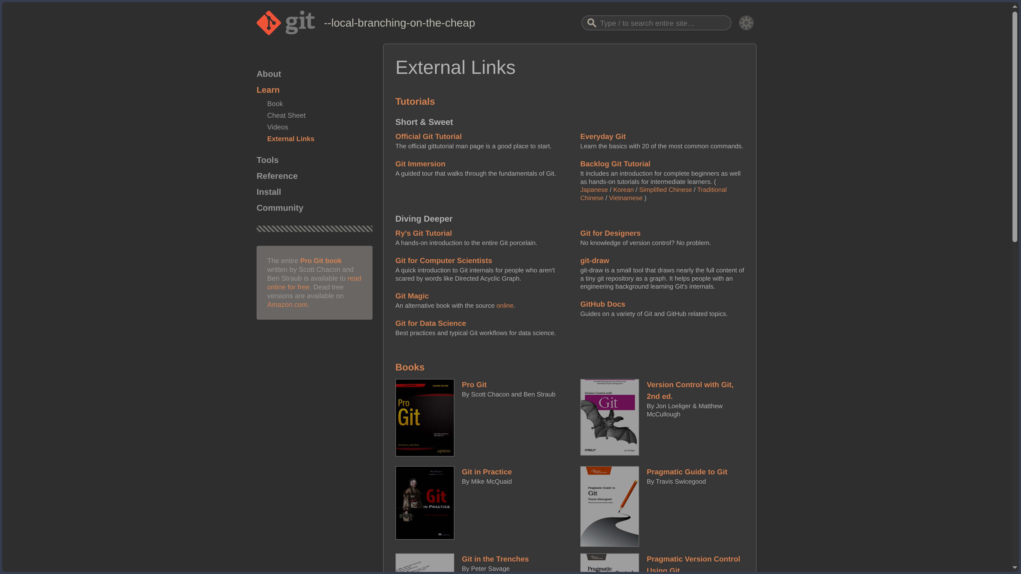This screenshot has width=1021, height=574.
Task: Open the Korean translation link
Action: click(x=623, y=190)
